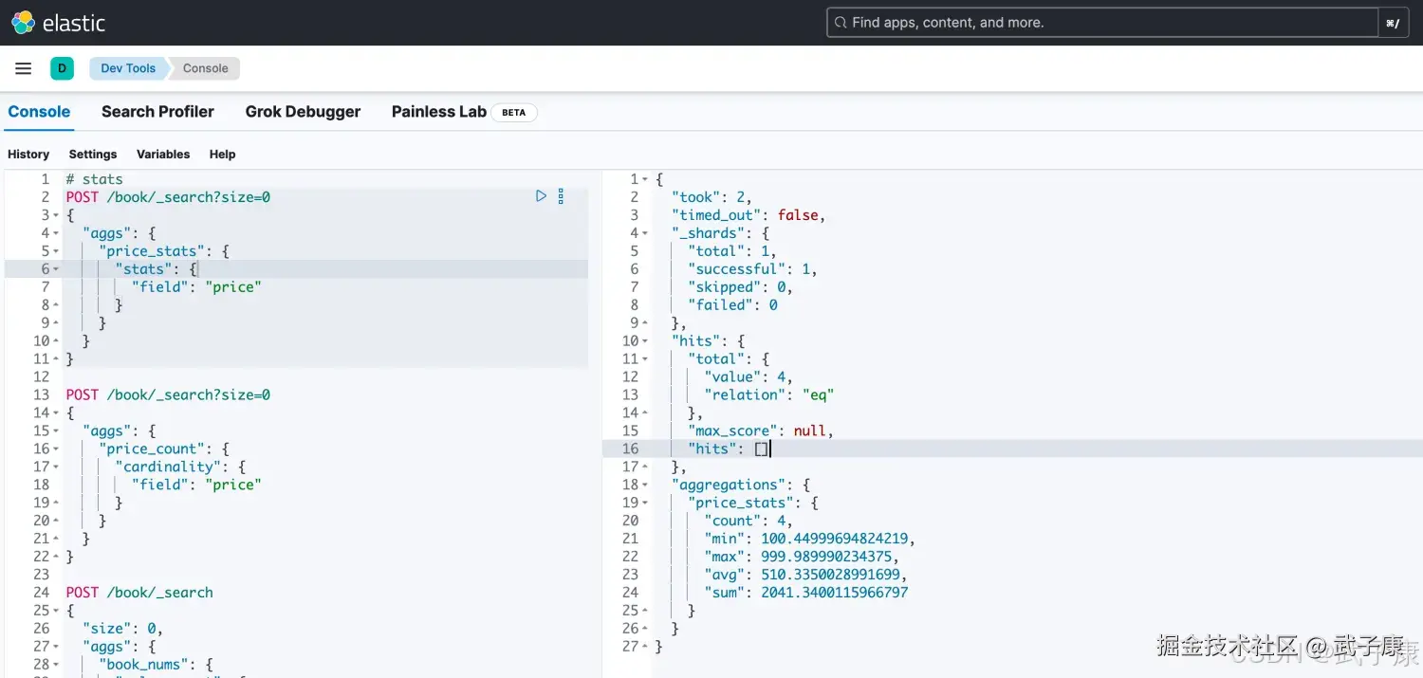Click the Dev Tools breadcrumb link

click(x=127, y=67)
